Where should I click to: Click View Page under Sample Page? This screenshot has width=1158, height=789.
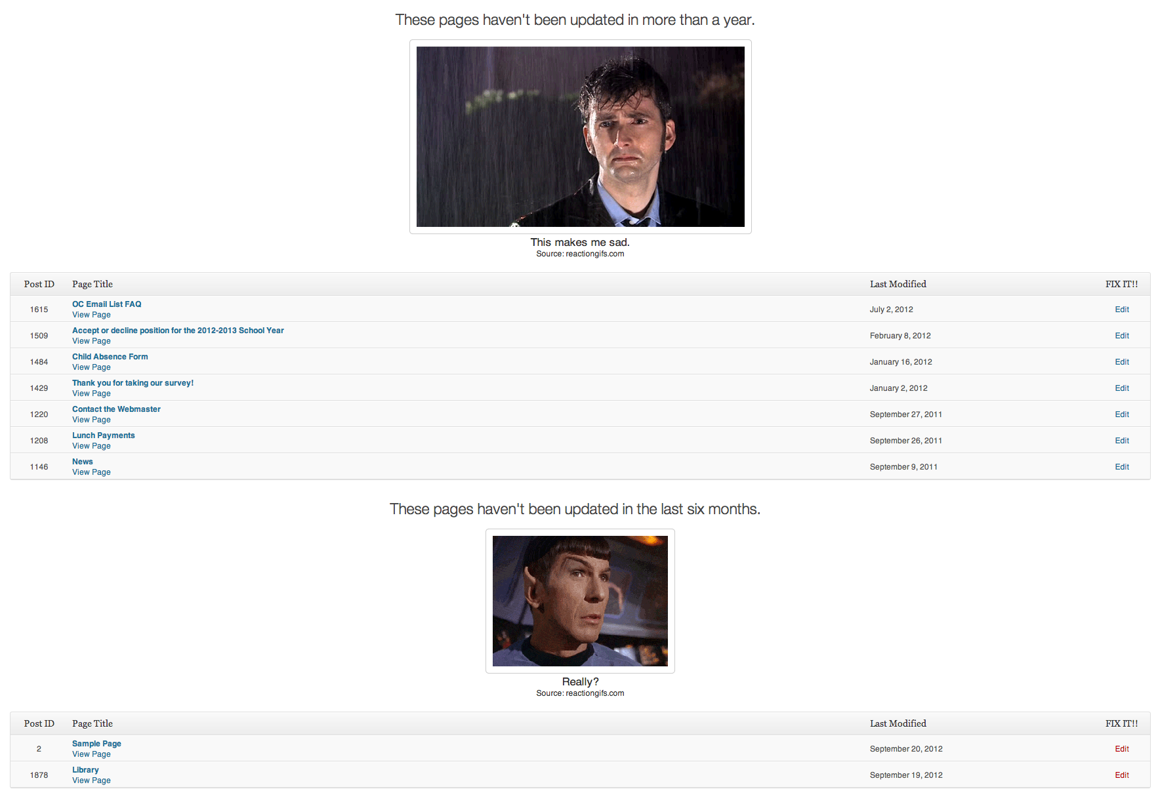point(91,754)
